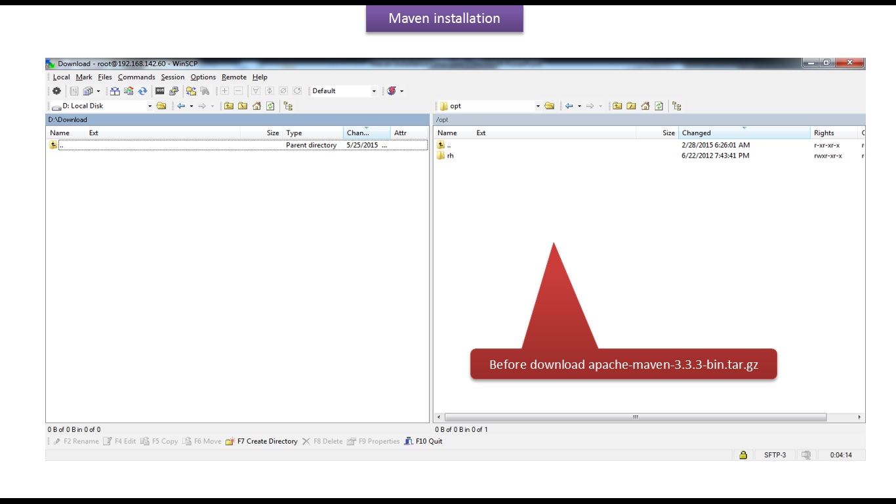The image size is (896, 504).
Task: Click the 0:04:14 session timer
Action: [841, 455]
